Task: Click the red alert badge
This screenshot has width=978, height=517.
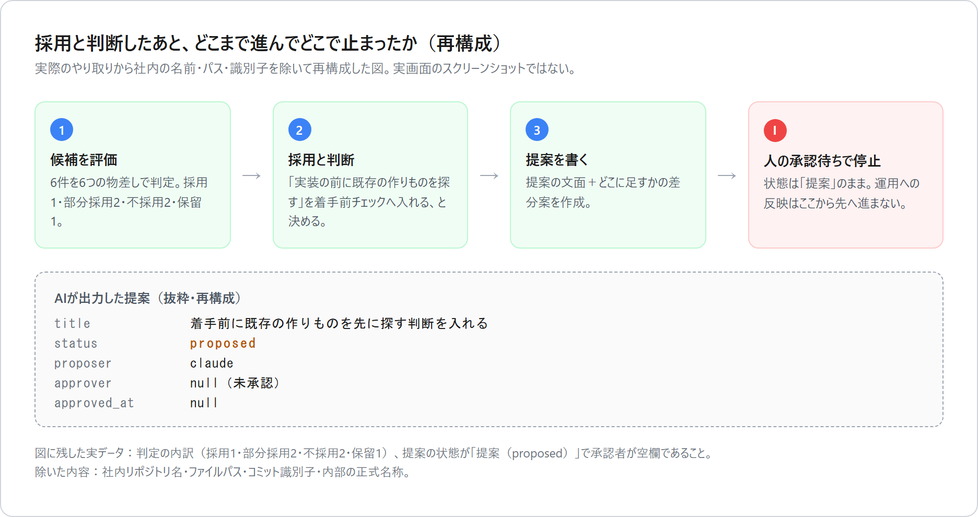Action: (775, 131)
